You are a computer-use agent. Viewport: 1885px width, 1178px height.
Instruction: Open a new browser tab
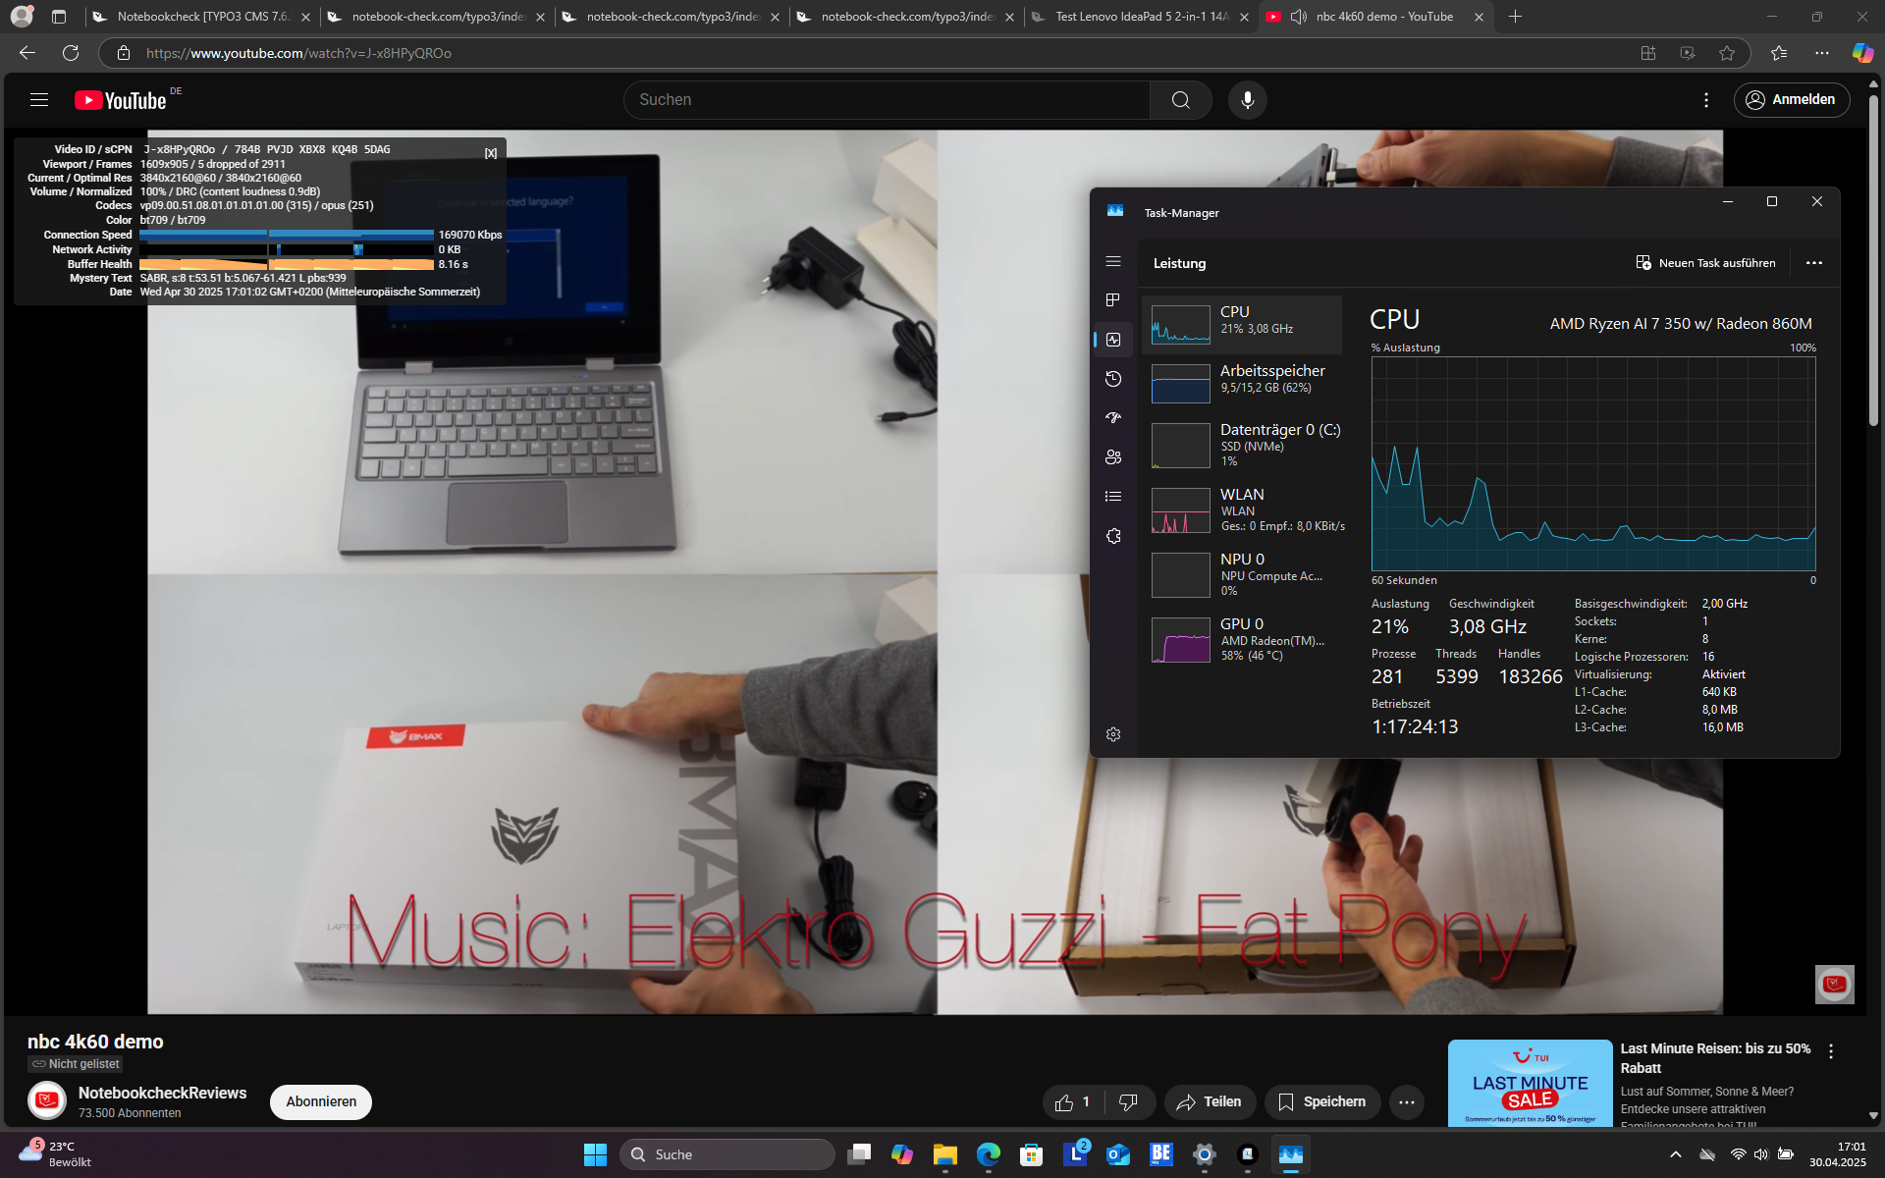(1515, 17)
